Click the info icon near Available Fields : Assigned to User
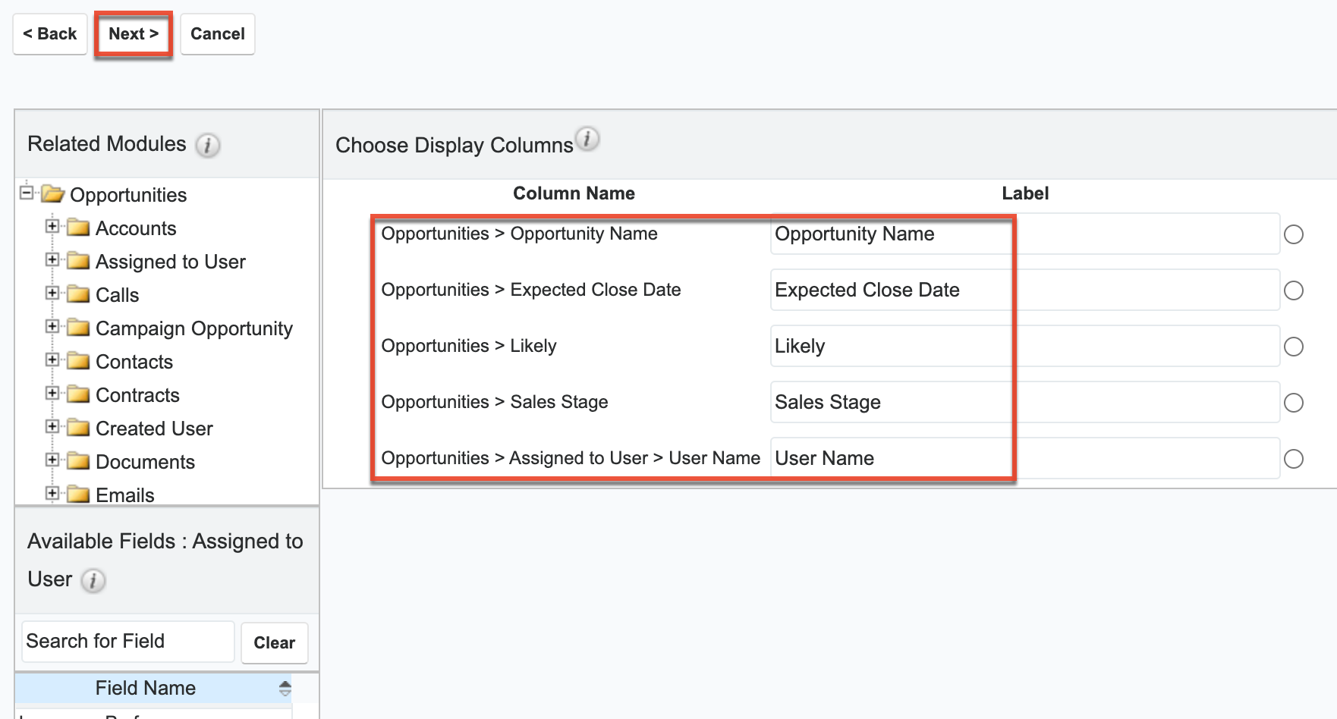This screenshot has height=719, width=1337. pyautogui.click(x=93, y=581)
